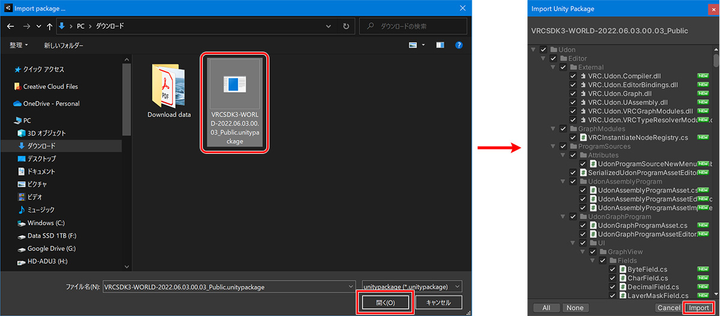The width and height of the screenshot is (720, 316).
Task: Collapse the GraphModules folder triangle
Action: pos(554,129)
